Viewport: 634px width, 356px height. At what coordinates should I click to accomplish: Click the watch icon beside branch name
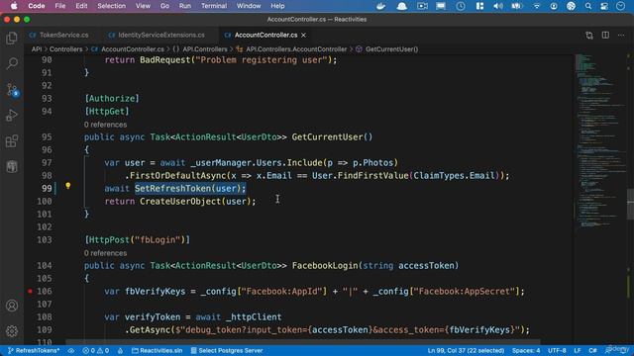coord(71,350)
